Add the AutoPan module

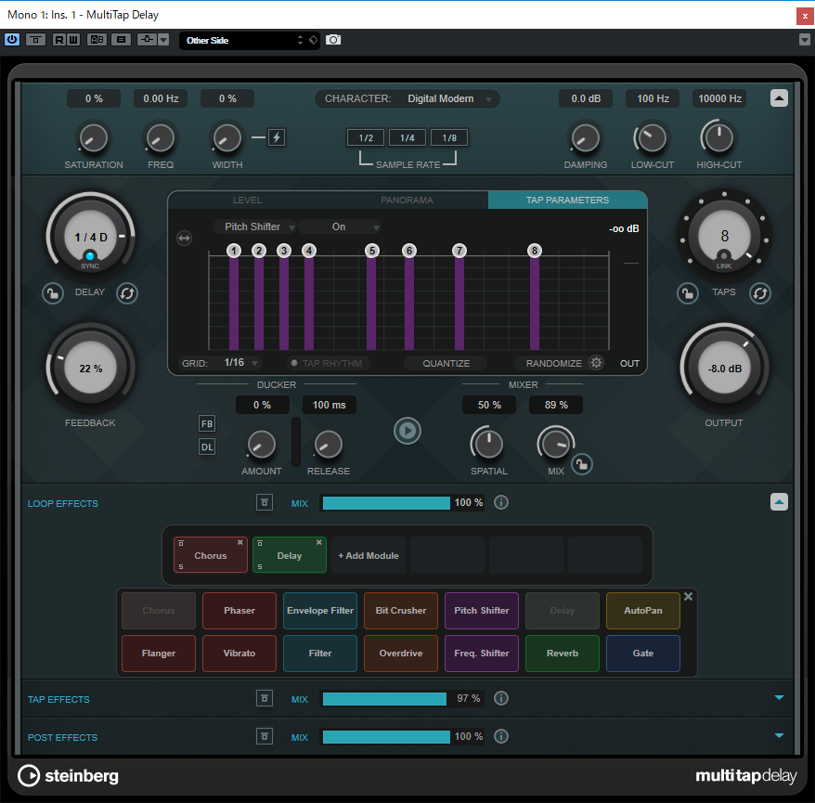(x=643, y=611)
